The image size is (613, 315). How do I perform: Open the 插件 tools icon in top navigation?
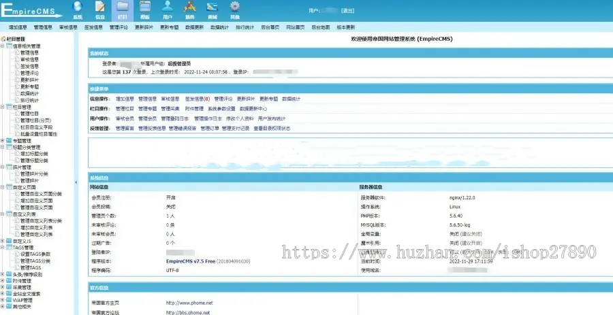[190, 6]
